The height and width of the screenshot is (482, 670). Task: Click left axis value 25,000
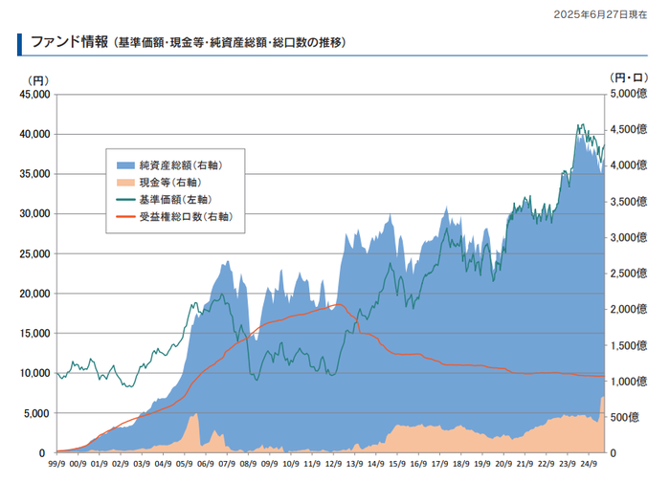(x=35, y=253)
